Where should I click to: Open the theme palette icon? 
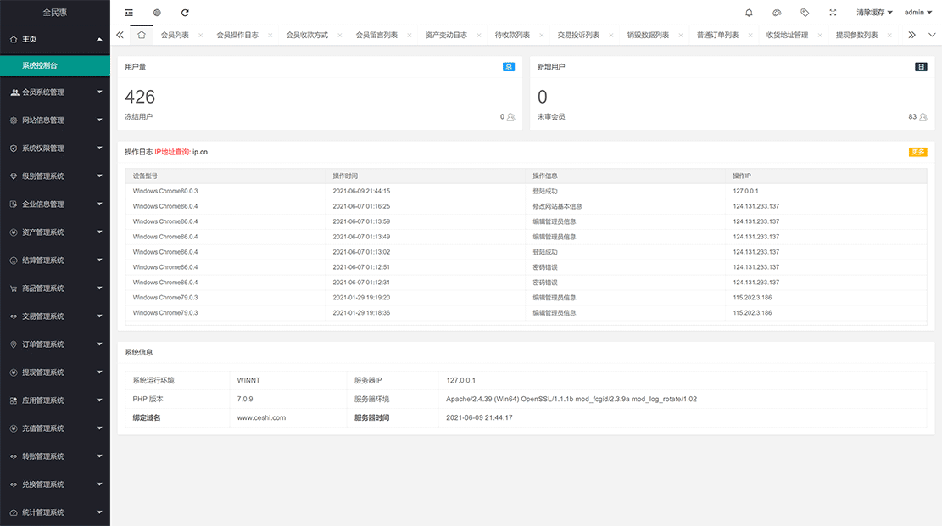777,13
